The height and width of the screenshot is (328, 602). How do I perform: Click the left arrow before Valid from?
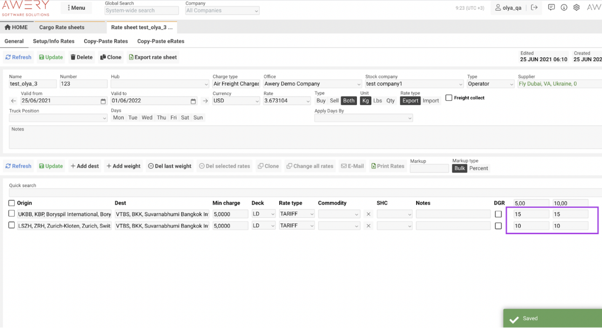[13, 101]
